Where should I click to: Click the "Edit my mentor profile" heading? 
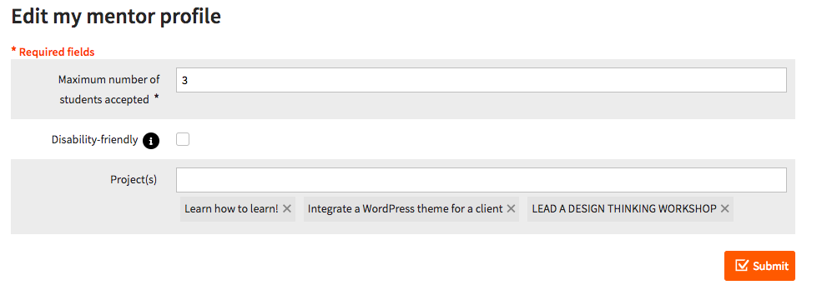click(x=116, y=17)
